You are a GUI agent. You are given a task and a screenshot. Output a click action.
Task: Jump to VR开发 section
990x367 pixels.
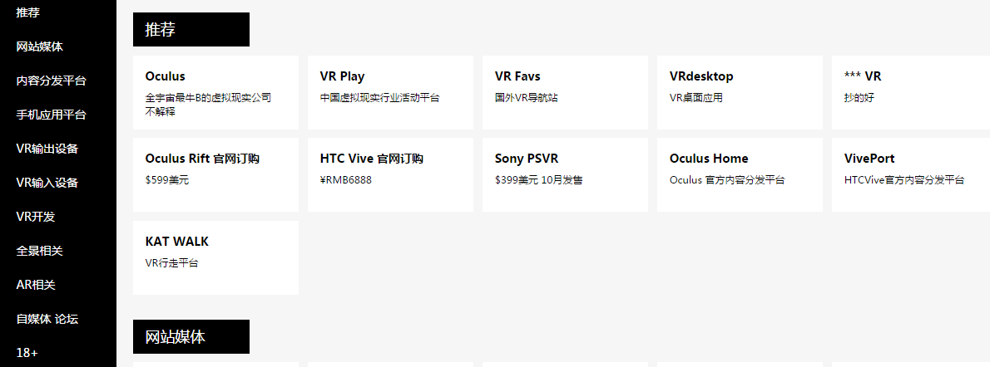click(x=35, y=217)
